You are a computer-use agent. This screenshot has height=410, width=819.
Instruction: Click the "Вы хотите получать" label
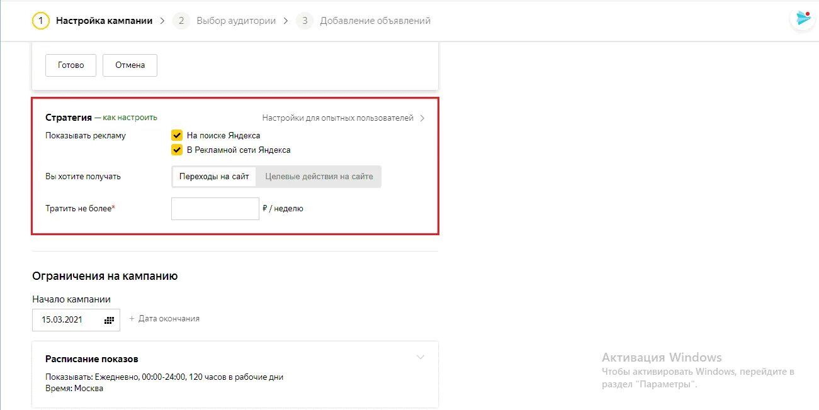[x=83, y=177]
